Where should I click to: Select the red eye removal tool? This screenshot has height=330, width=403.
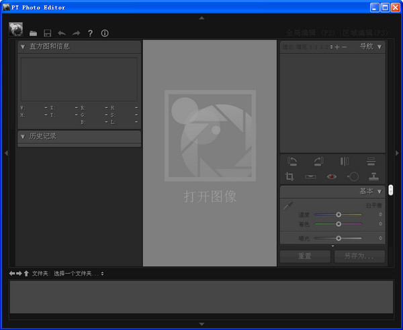(x=331, y=176)
